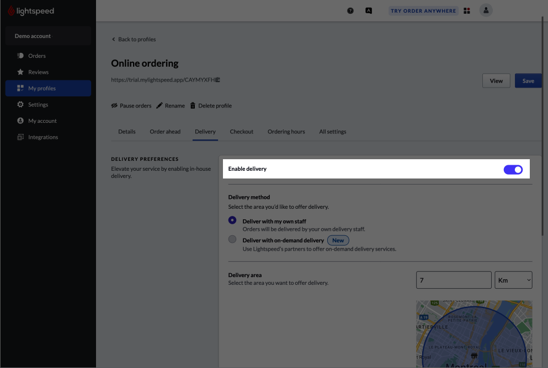Image resolution: width=548 pixels, height=368 pixels.
Task: Go Back to profiles link
Action: [x=137, y=39]
